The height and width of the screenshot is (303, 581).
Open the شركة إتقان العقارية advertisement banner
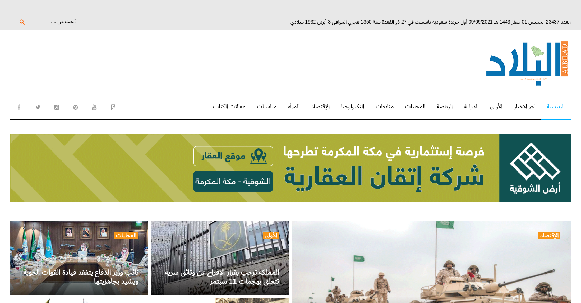[x=290, y=168]
